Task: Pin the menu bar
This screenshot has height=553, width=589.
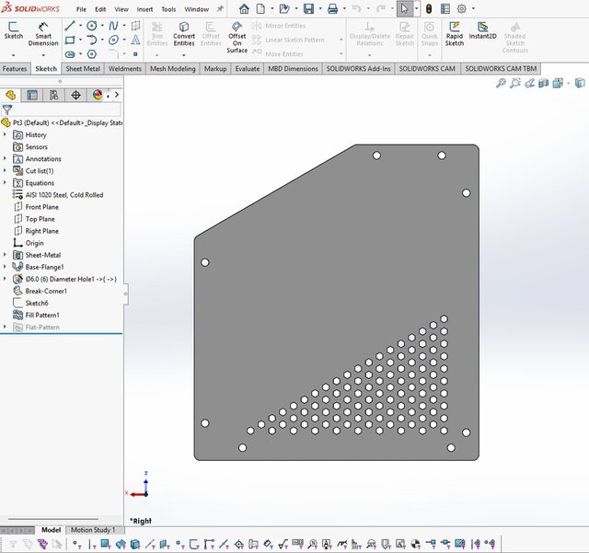Action: [220, 9]
